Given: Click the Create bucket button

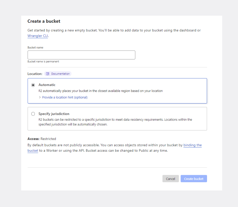Looking at the screenshot, I should (x=194, y=179).
